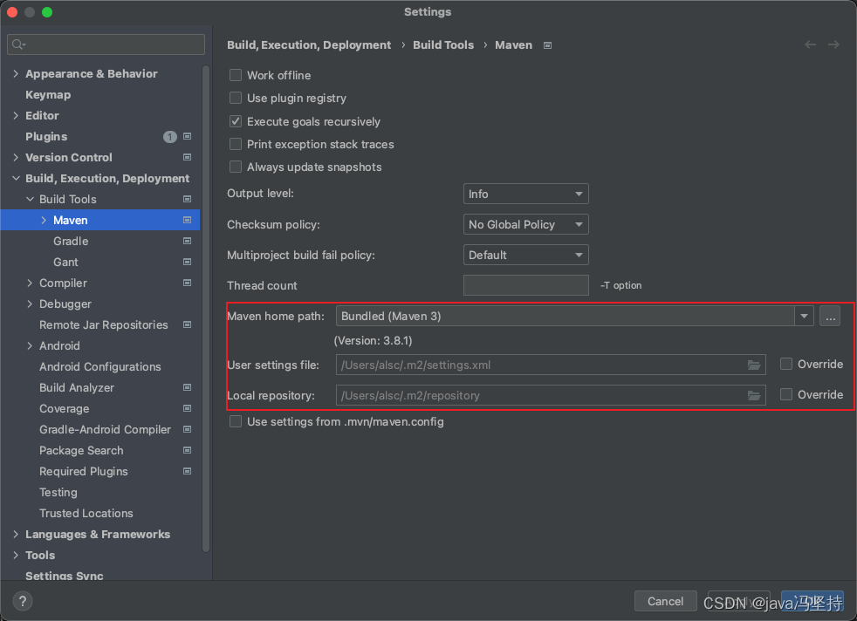Screen dimensions: 857x621
Task: Click the forward navigation arrow
Action: [x=833, y=44]
